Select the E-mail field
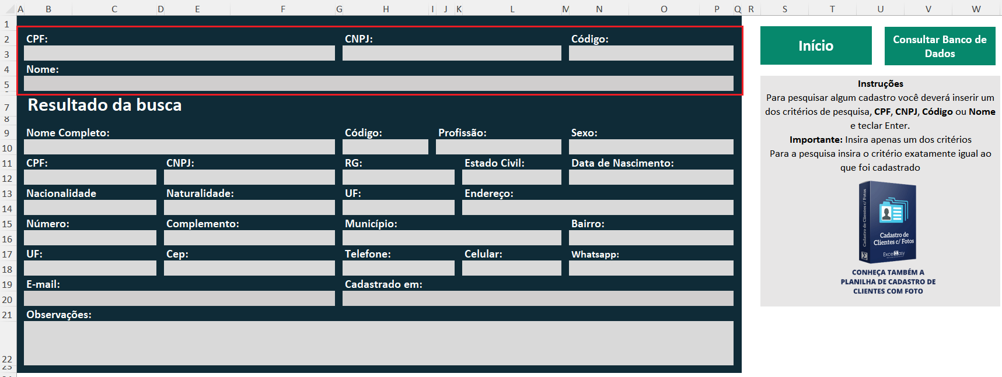The width and height of the screenshot is (1002, 377). point(179,298)
